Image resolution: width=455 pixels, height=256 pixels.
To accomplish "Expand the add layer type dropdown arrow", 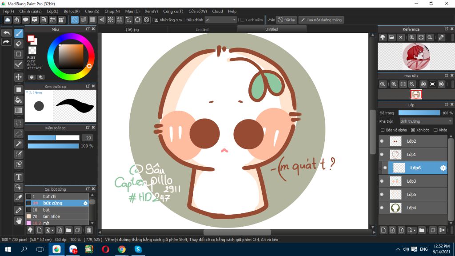I will click(414, 231).
